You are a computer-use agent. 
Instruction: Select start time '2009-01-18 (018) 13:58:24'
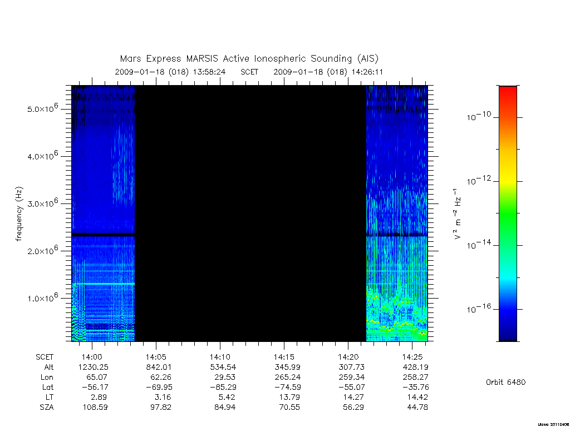click(170, 72)
